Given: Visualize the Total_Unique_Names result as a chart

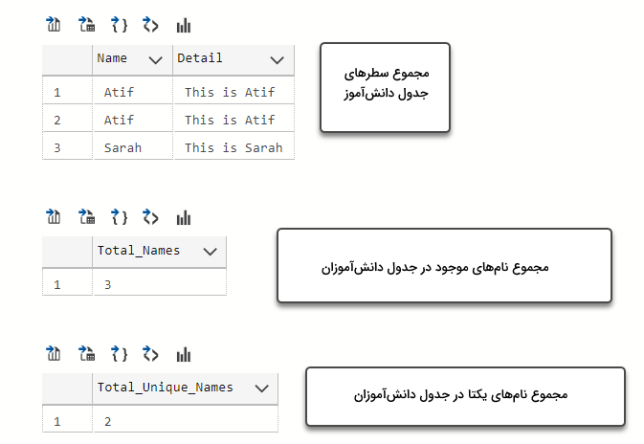Looking at the screenshot, I should coord(184,354).
